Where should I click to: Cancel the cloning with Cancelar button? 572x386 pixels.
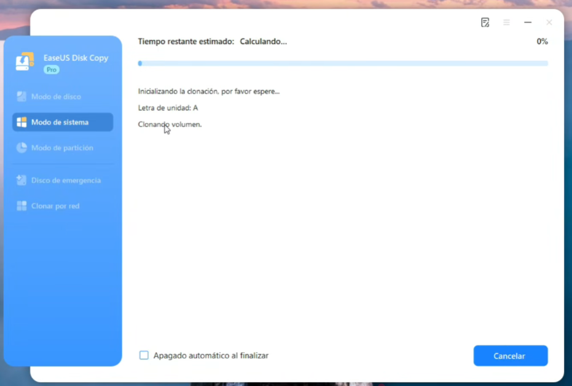coord(511,356)
